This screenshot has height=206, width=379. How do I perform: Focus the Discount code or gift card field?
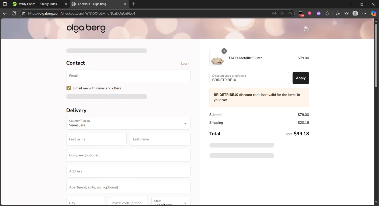249,78
